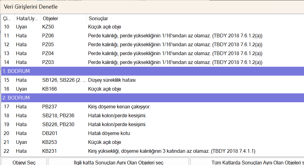Sort by the Hata/Uy... column header
Image resolution: width=304 pixels, height=165 pixels.
click(27, 18)
